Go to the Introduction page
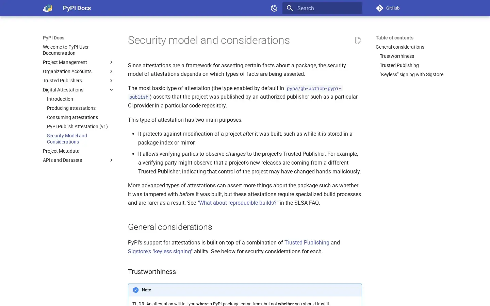The image size is (490, 306). tap(60, 99)
